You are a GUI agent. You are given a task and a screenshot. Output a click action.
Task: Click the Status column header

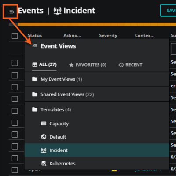coord(35,35)
